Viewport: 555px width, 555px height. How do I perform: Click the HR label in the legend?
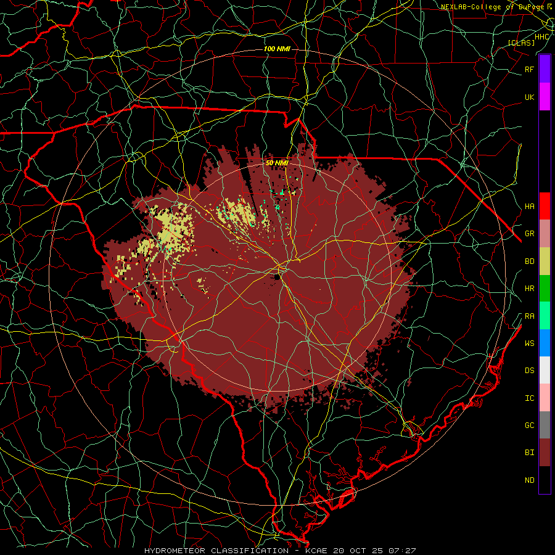pyautogui.click(x=530, y=289)
